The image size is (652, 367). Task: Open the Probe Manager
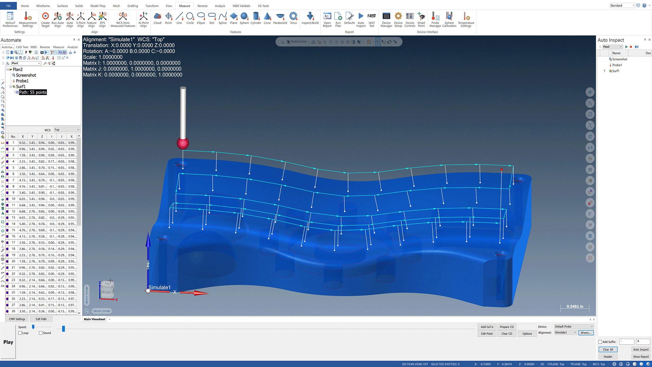click(x=435, y=20)
